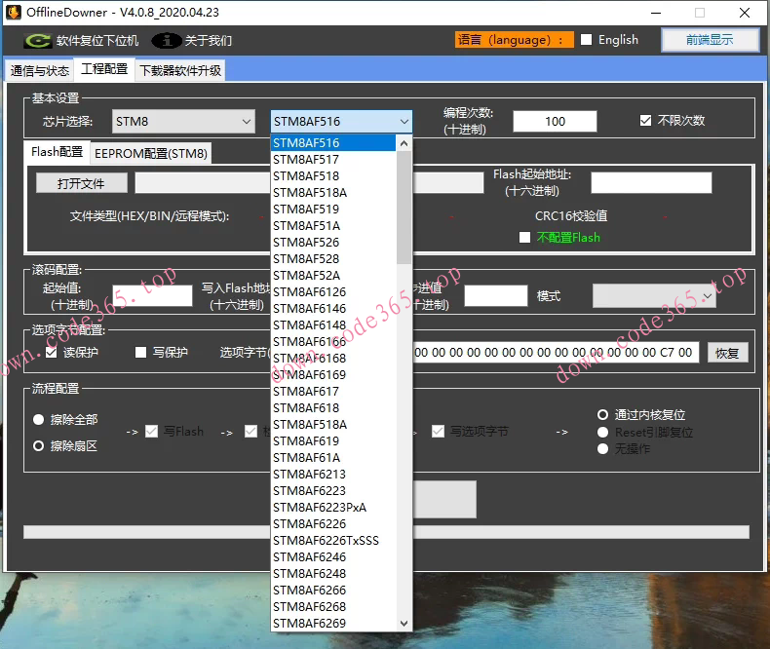Screen dimensions: 770x649
Task: Click the OfflineDowner app title icon
Action: 15,13
